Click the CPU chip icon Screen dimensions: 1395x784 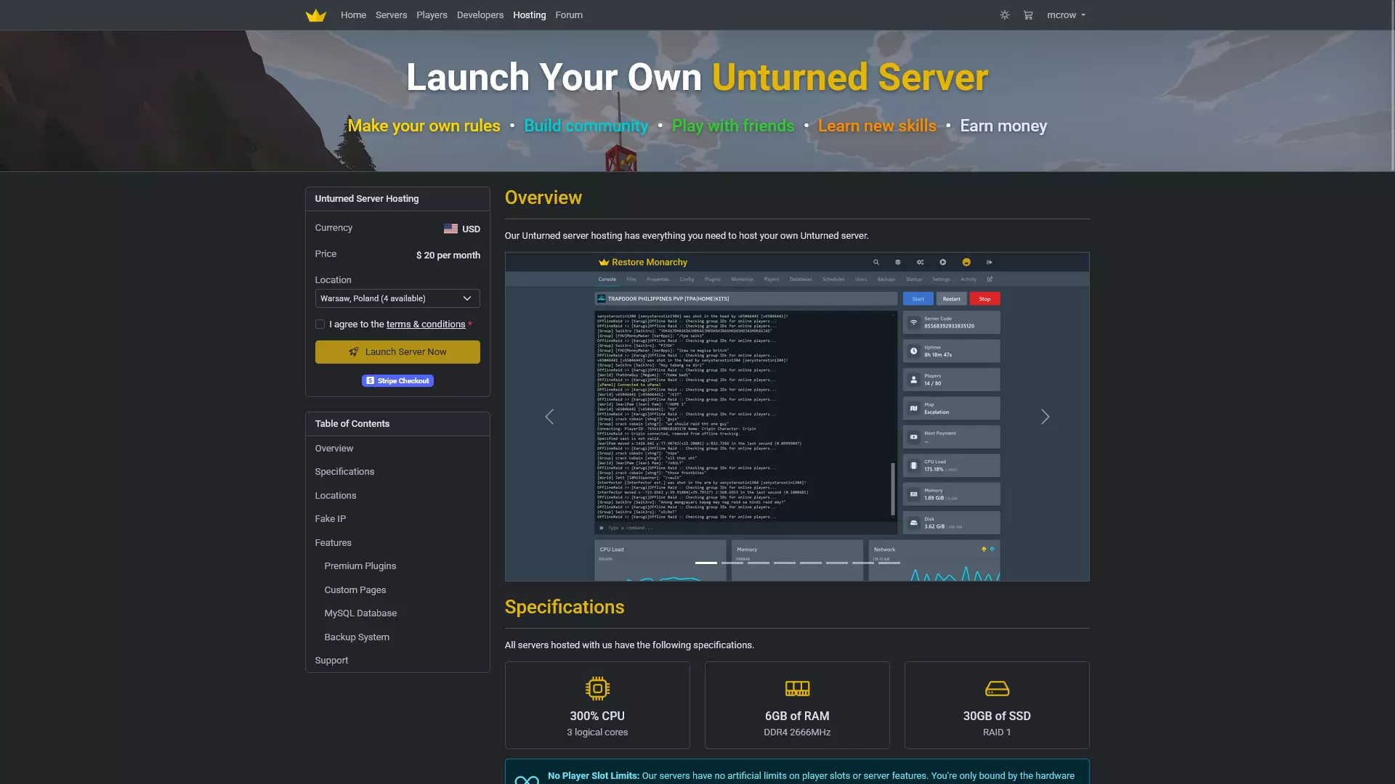pyautogui.click(x=597, y=688)
